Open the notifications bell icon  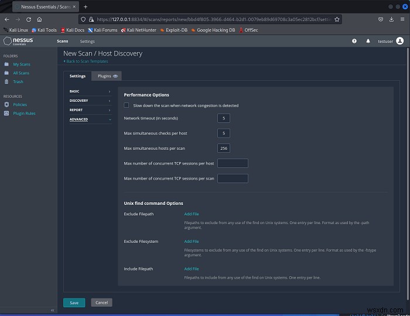point(368,41)
